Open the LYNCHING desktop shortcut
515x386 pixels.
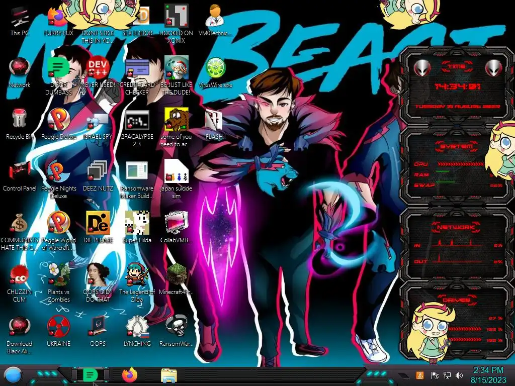click(x=137, y=326)
